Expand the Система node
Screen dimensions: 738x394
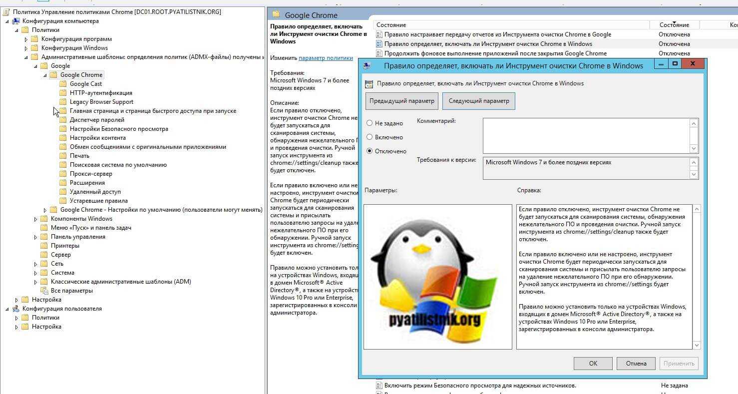click(x=36, y=273)
